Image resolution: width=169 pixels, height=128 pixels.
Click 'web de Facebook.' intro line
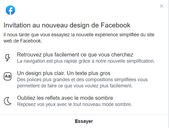point(23,41)
